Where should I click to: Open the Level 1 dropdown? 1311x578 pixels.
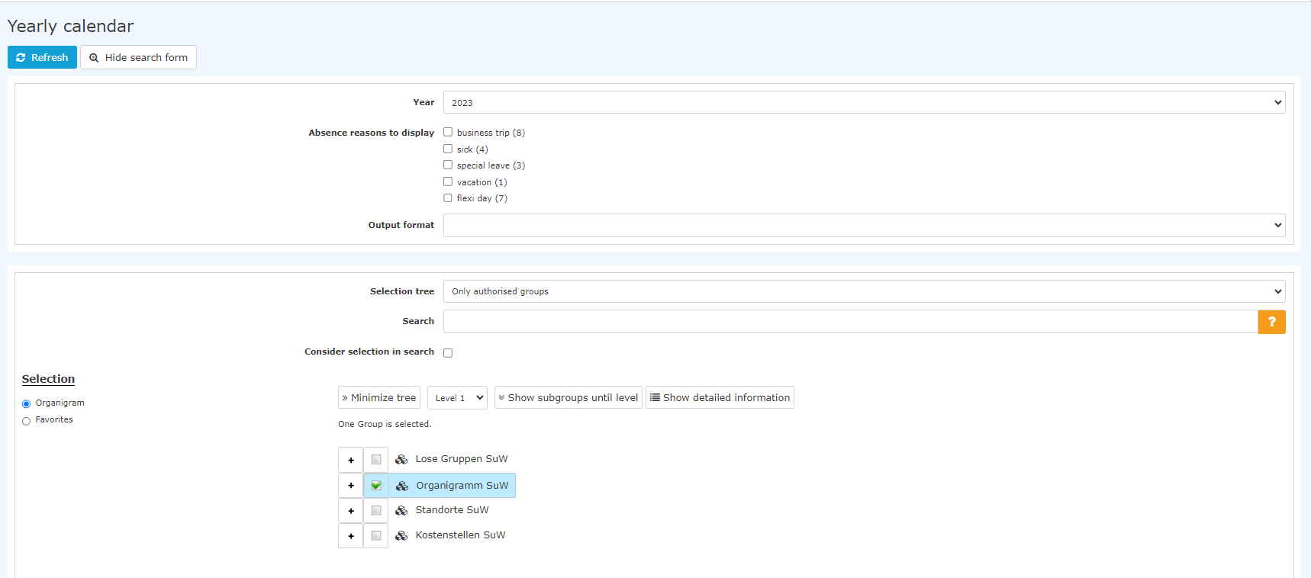[x=457, y=397]
